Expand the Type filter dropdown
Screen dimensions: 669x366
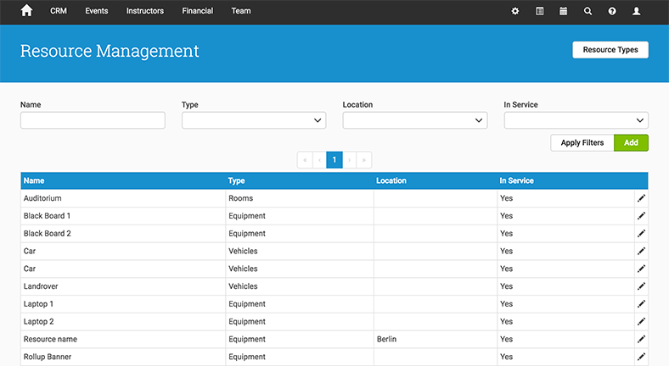coord(254,120)
